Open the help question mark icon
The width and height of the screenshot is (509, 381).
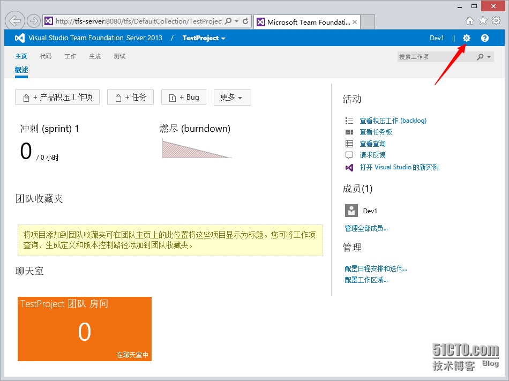[485, 38]
